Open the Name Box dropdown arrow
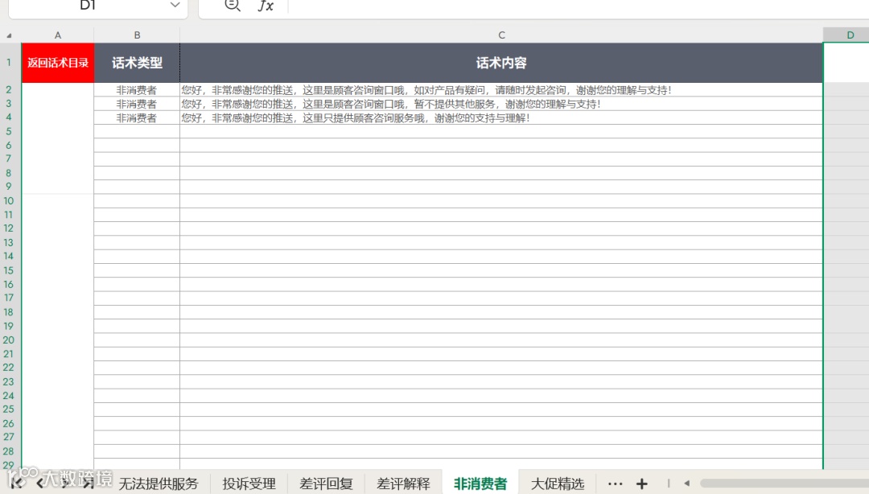 click(175, 5)
